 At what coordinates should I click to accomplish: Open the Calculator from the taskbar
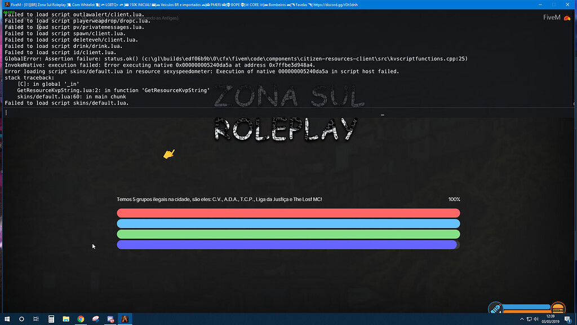point(51,319)
